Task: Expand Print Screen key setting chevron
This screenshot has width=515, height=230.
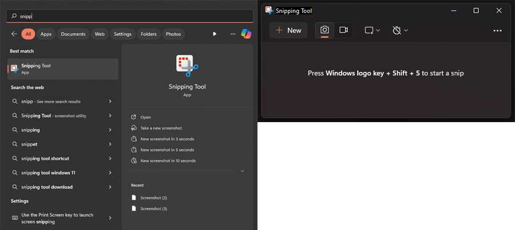Action: click(110, 218)
